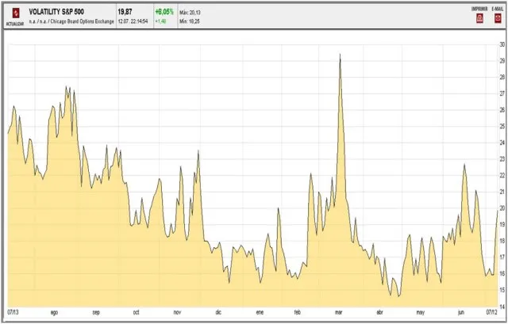
Task: Click the 'oct' month label on x-axis
Action: 137,312
